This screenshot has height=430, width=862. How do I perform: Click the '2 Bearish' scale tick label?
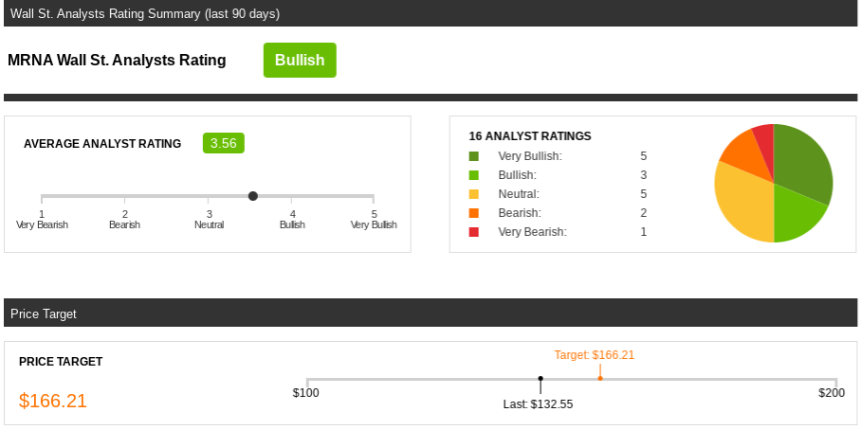(x=125, y=219)
